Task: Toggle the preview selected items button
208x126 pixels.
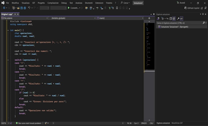Action: tap(181, 19)
